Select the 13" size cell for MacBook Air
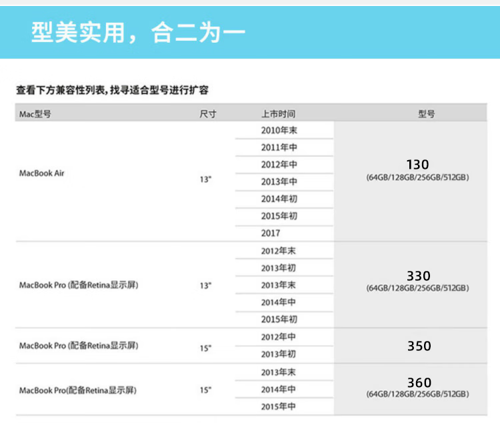The width and height of the screenshot is (500, 423). point(205,181)
